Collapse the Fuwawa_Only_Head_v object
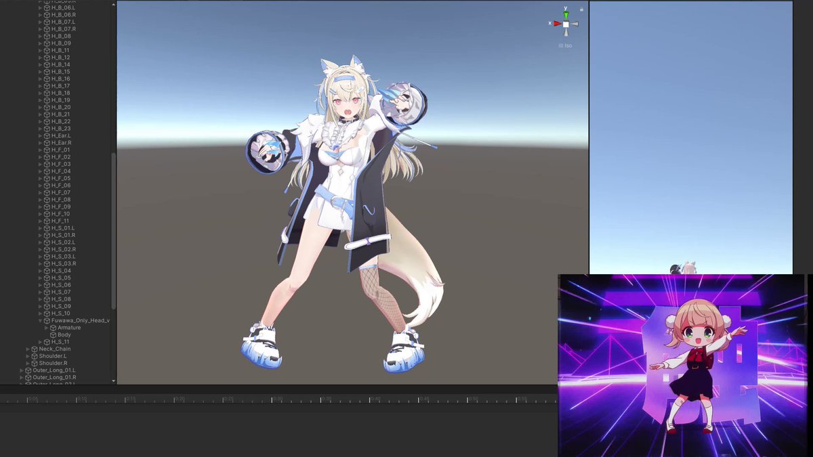The height and width of the screenshot is (457, 813). pyautogui.click(x=40, y=320)
